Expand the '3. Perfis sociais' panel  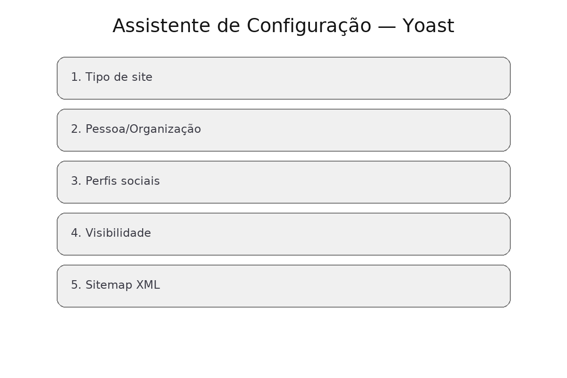(283, 182)
